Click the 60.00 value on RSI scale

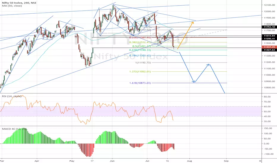coord(267,107)
